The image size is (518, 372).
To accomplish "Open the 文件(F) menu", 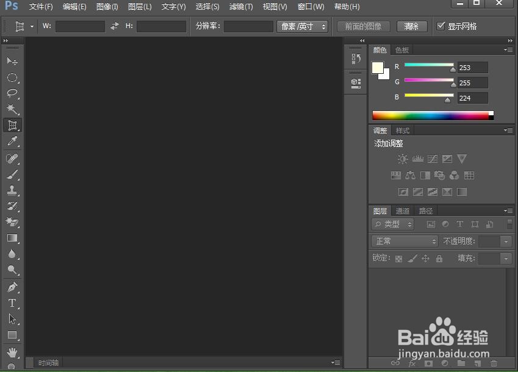I will (41, 7).
